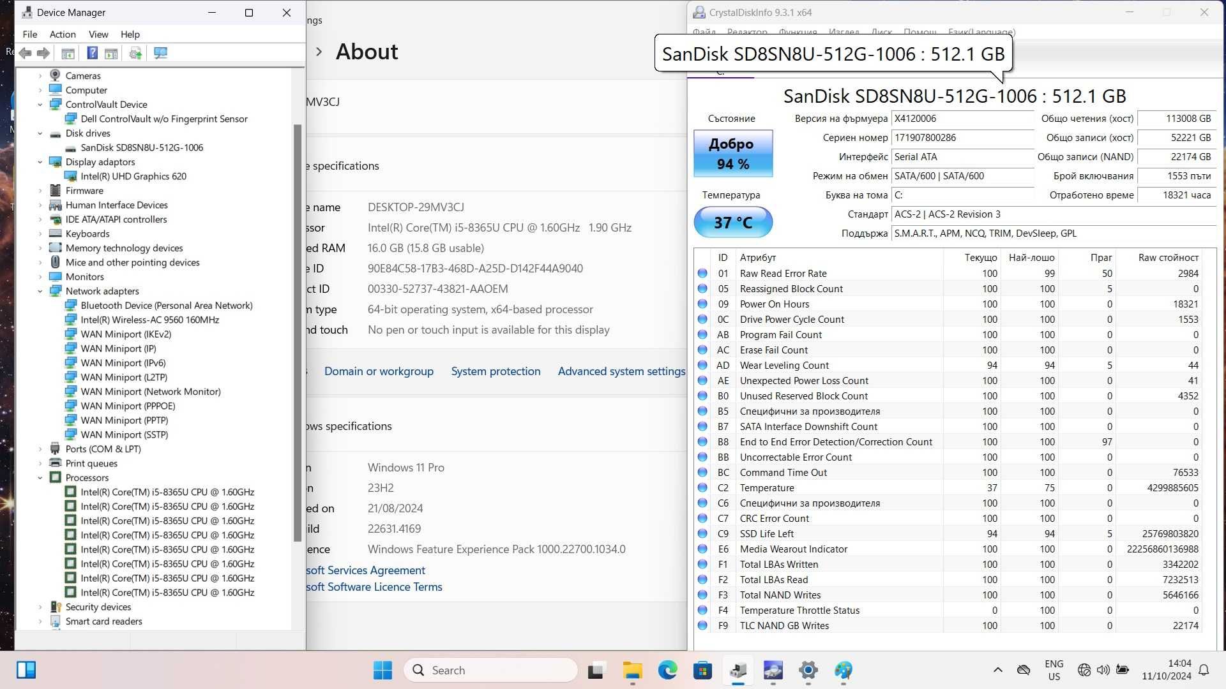Image resolution: width=1226 pixels, height=689 pixels.
Task: Expand the Human Interface Devices node
Action: click(x=40, y=205)
